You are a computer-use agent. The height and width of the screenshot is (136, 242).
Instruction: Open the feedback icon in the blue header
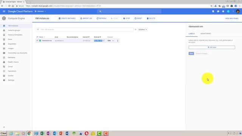pyautogui.click(x=218, y=11)
